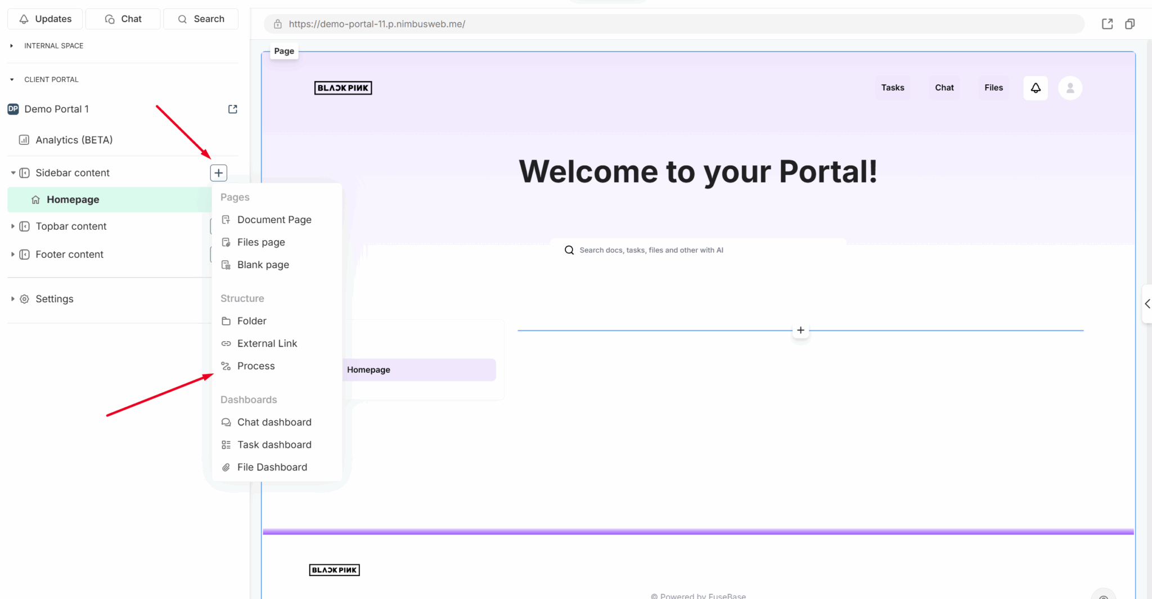Viewport: 1152px width, 599px height.
Task: Open the Chat dashboard from the menu
Action: (x=274, y=422)
